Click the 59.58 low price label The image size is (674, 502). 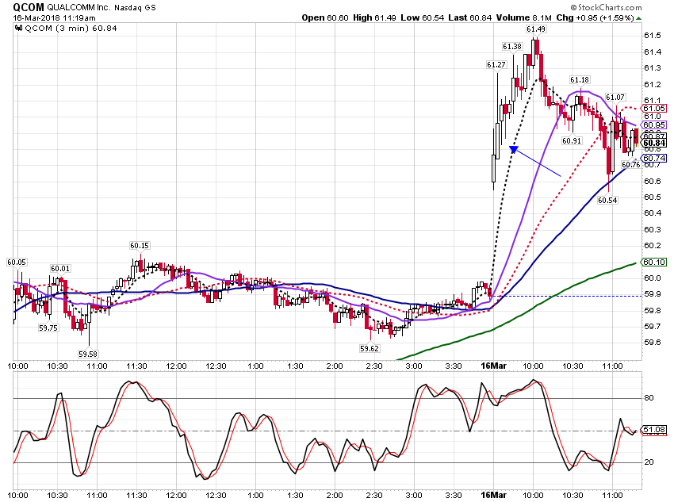tap(88, 354)
